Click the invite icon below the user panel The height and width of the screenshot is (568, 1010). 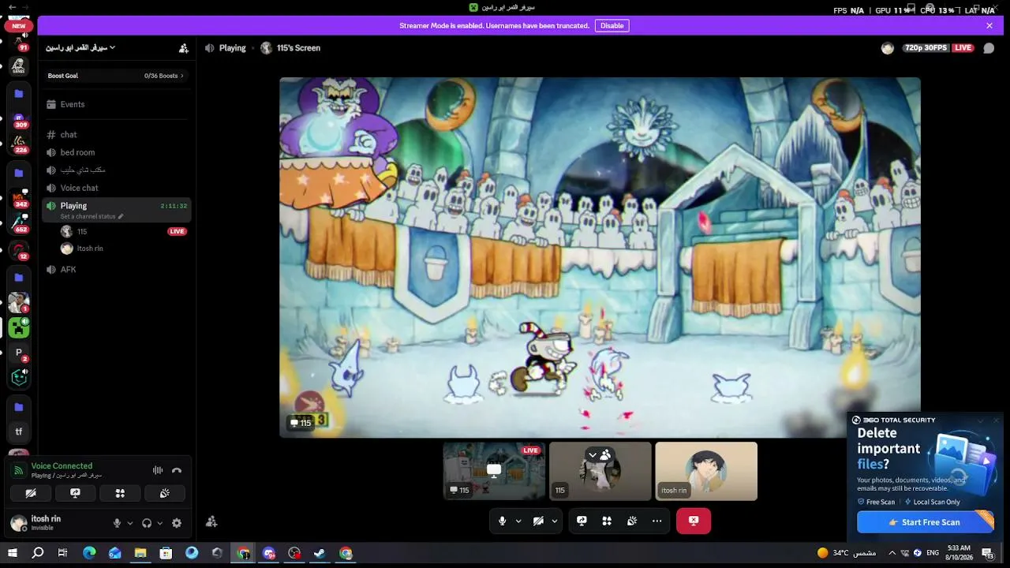point(211,521)
